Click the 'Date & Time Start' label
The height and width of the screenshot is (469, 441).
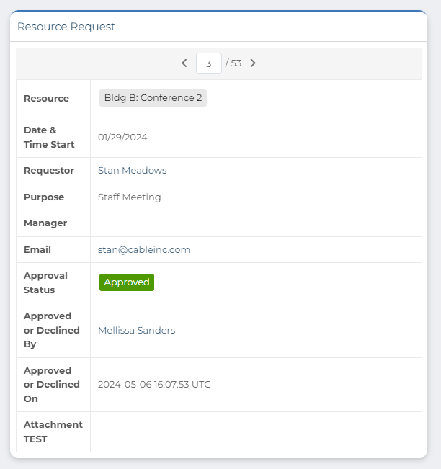click(49, 138)
